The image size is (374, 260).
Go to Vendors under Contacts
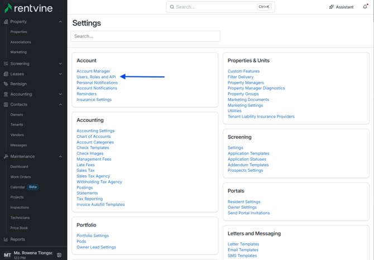coord(17,135)
